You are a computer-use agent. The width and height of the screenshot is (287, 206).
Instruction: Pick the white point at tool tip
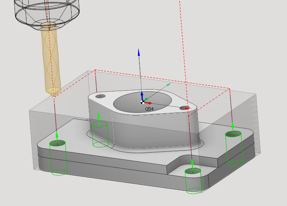[x=54, y=98]
